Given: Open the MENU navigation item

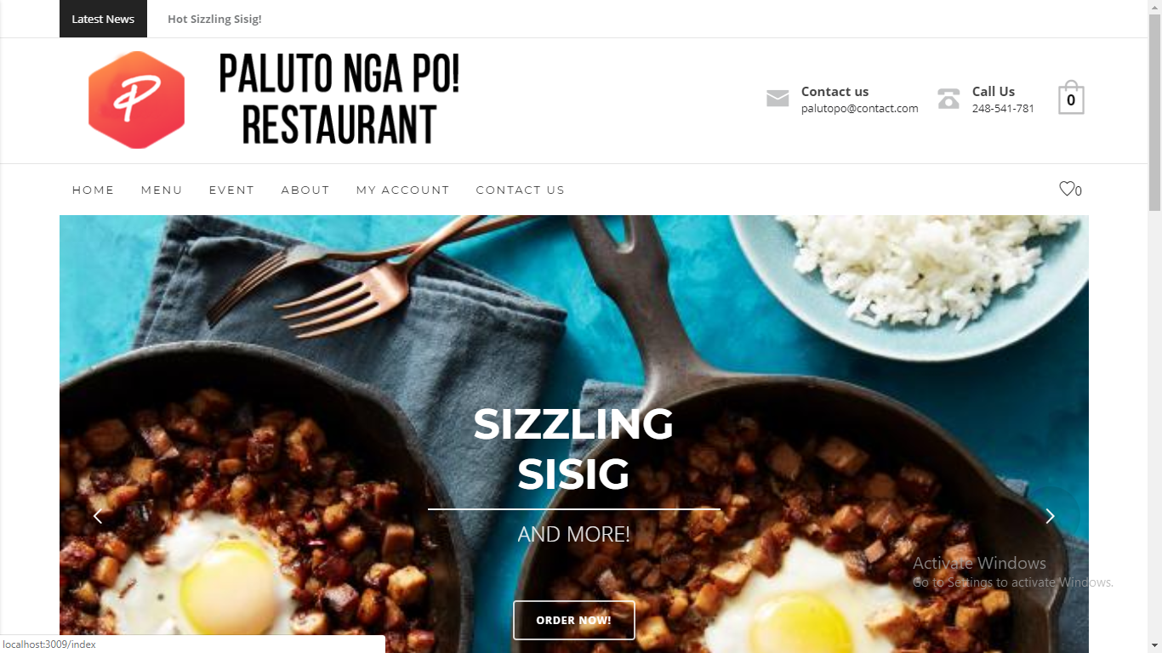Looking at the screenshot, I should (162, 190).
